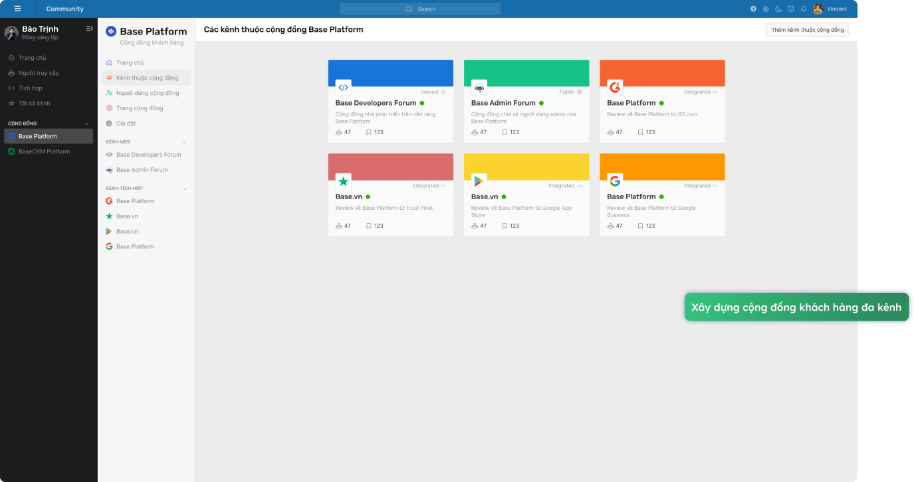Click the Public globe label on Admin Forum card
This screenshot has height=482, width=918.
pos(570,92)
